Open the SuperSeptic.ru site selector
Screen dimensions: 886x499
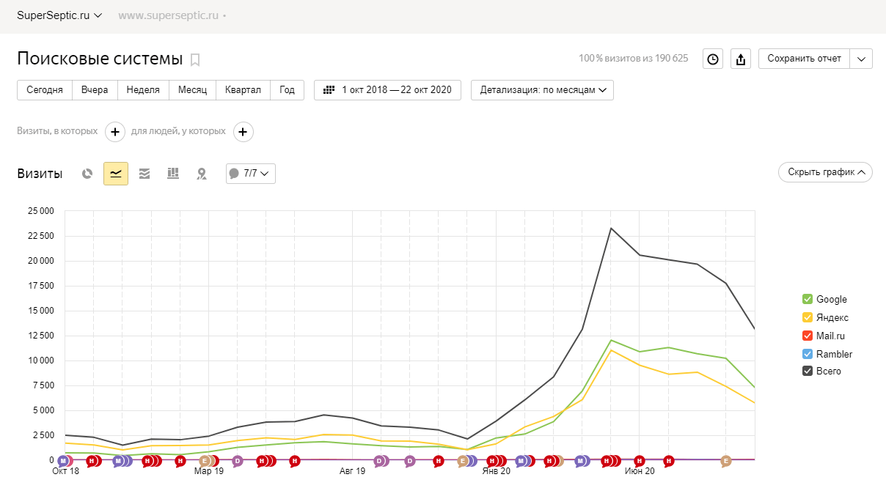(59, 15)
